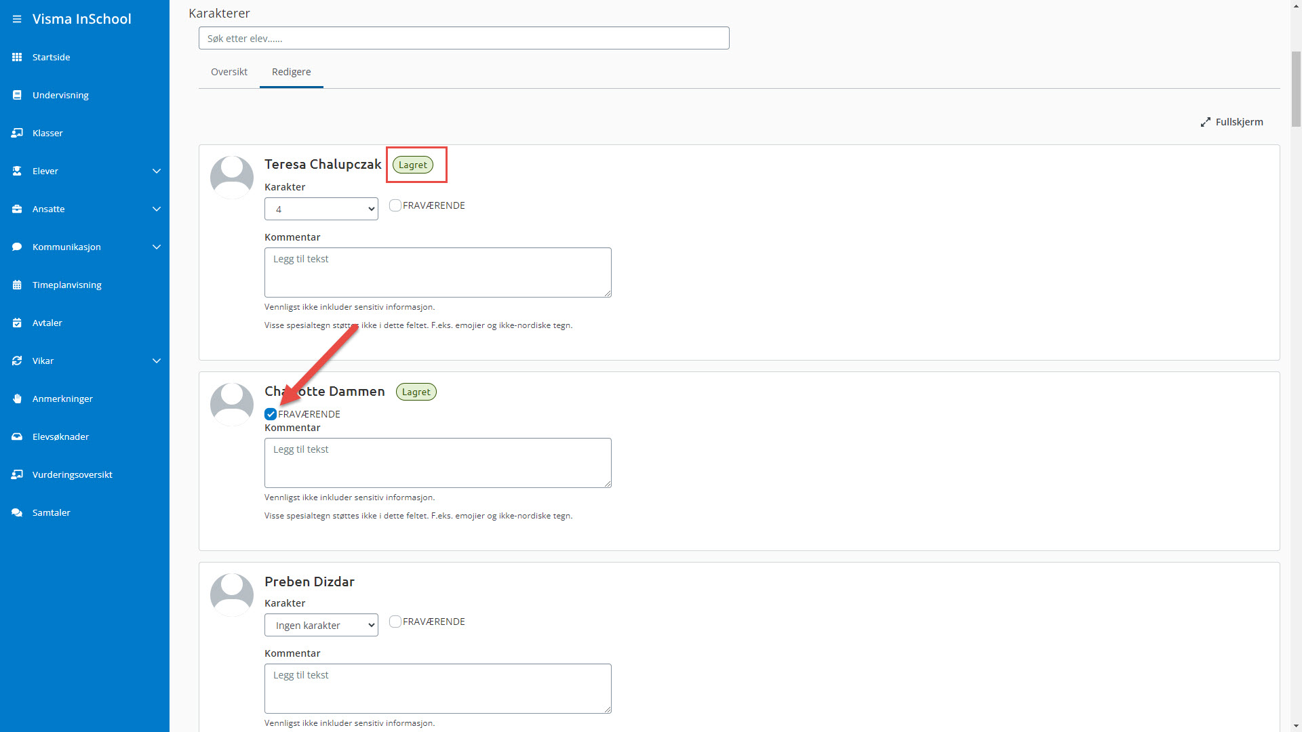Image resolution: width=1302 pixels, height=732 pixels.
Task: Click the Elevsøknader inbox icon
Action: 17,436
